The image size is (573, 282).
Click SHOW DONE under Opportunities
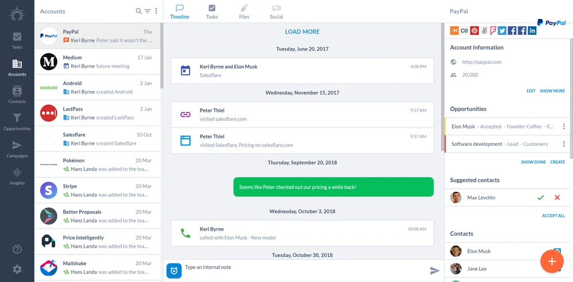[533, 162]
